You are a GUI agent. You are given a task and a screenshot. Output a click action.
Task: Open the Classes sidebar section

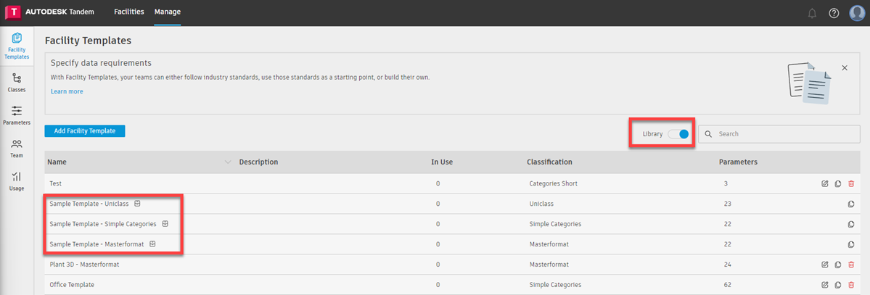(x=17, y=82)
